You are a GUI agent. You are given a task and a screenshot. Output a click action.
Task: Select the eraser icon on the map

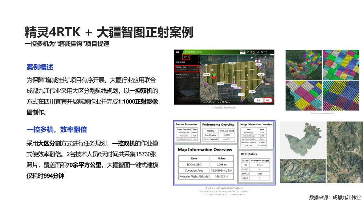[252, 58]
